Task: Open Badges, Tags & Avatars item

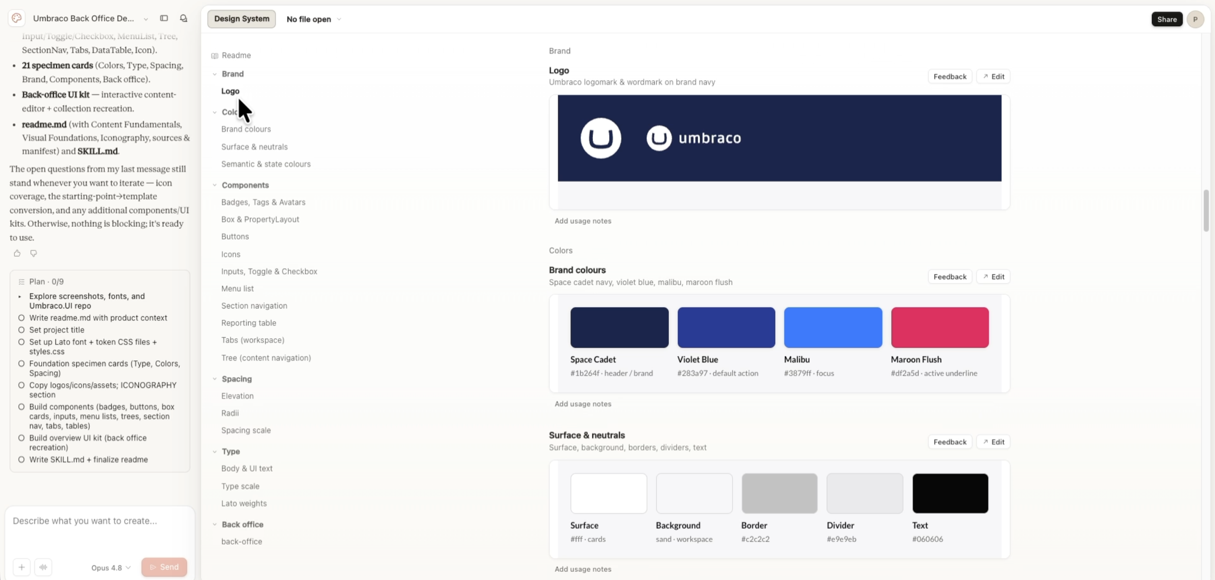Action: point(264,202)
